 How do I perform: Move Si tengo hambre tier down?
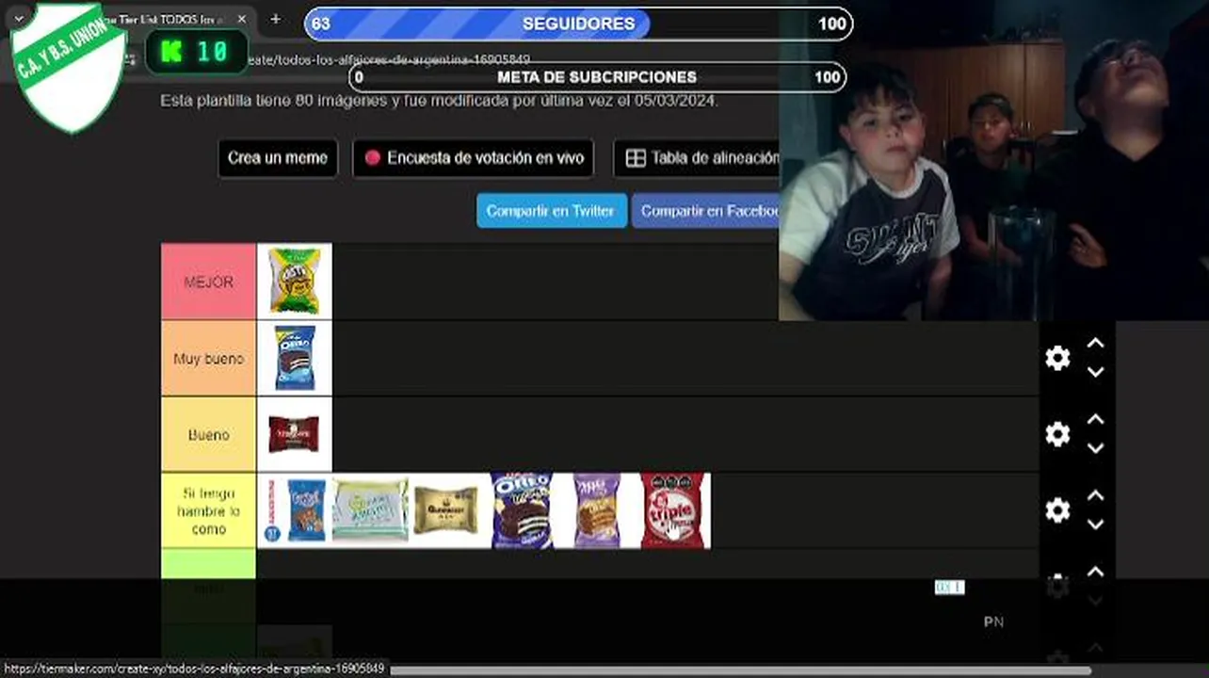tap(1095, 525)
